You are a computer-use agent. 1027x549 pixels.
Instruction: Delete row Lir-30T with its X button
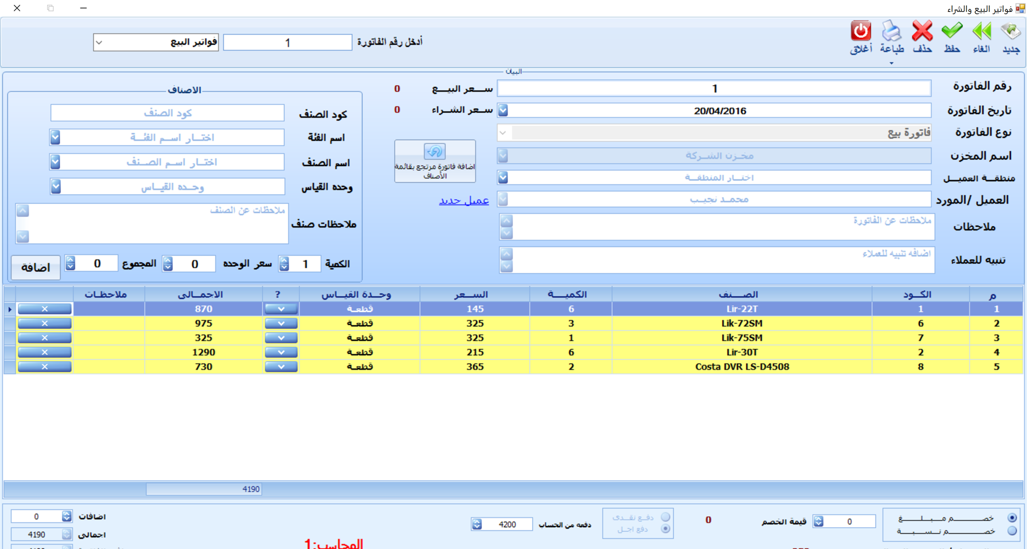[45, 352]
